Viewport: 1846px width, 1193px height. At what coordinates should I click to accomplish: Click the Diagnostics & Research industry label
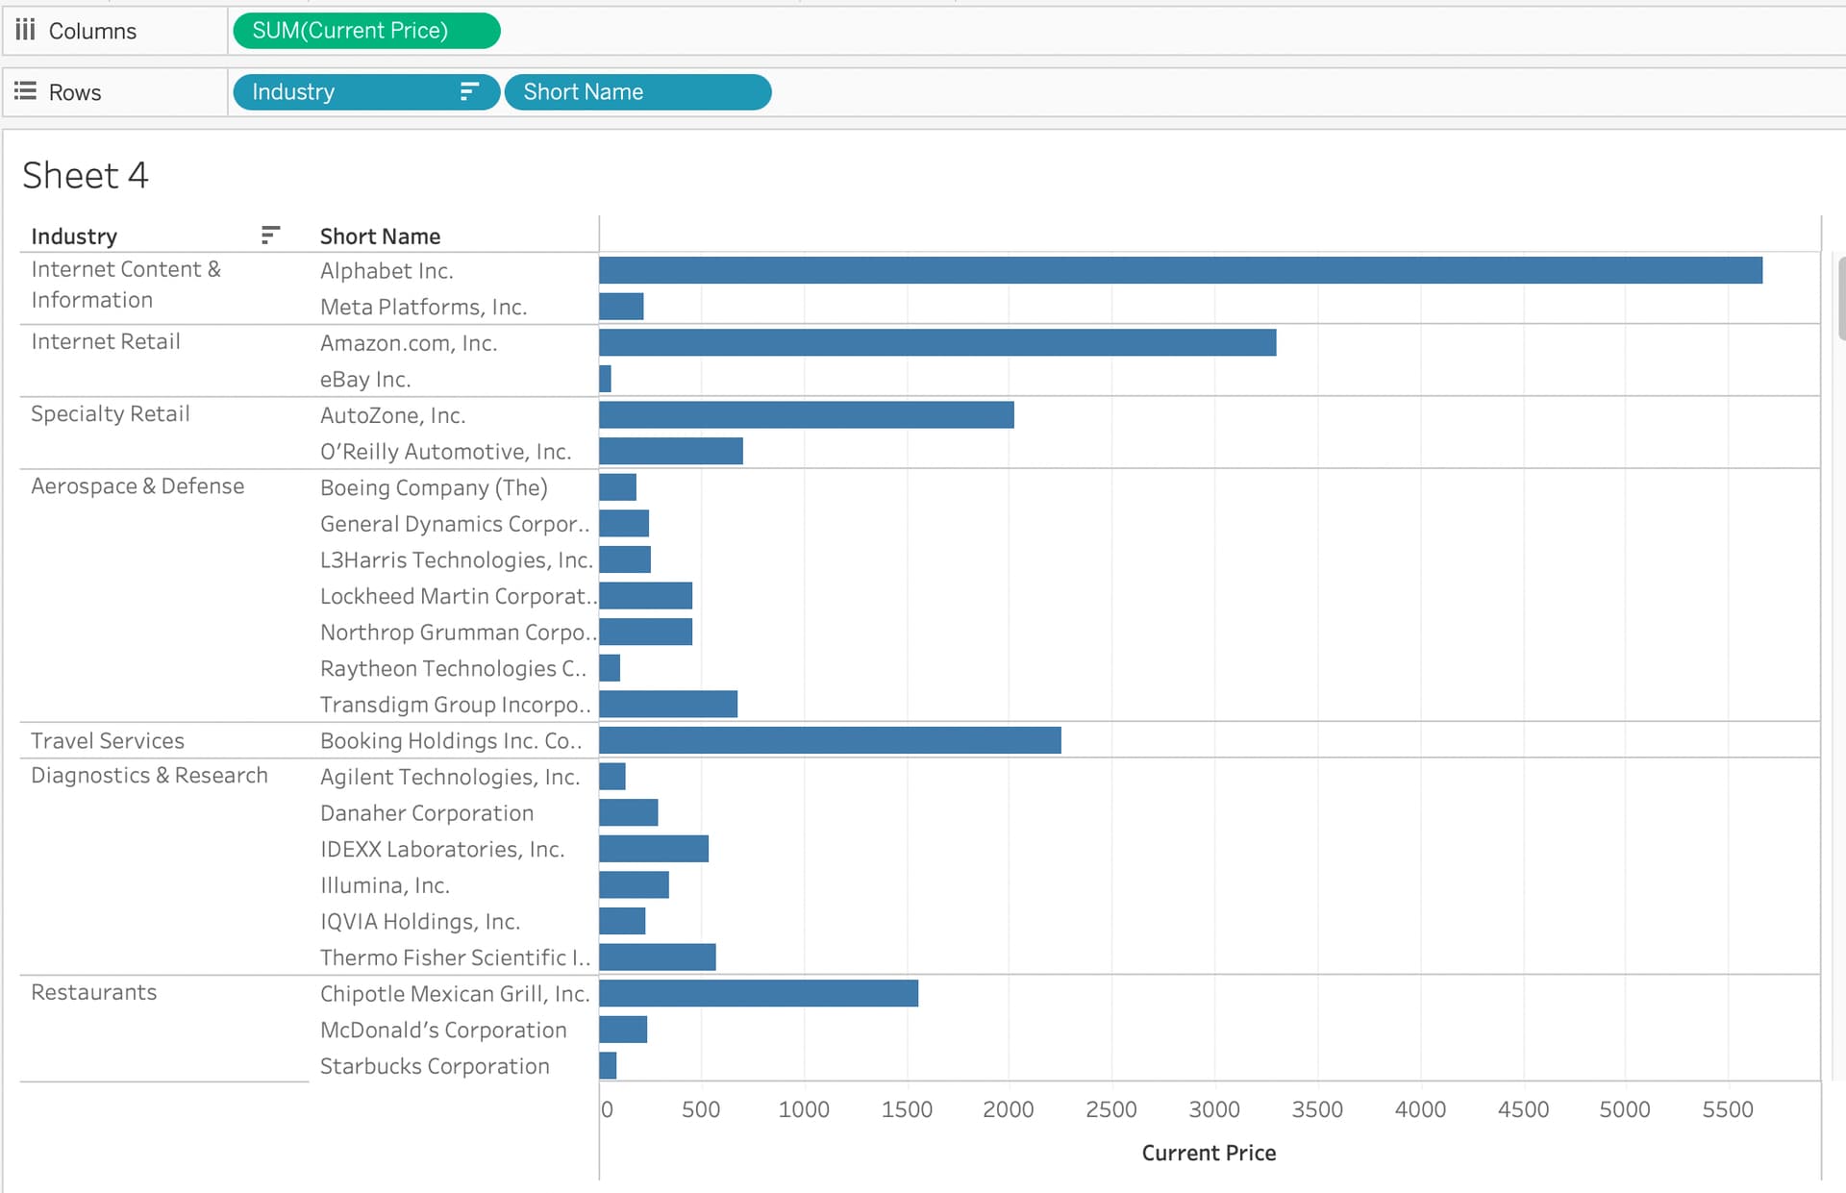tap(149, 776)
